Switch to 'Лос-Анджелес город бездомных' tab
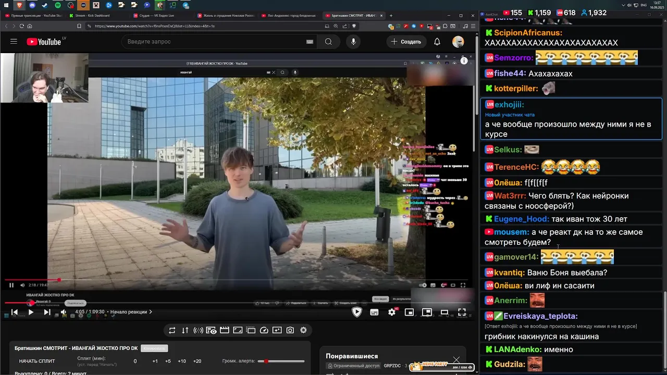Screen dimensions: 667x375 click(289, 16)
